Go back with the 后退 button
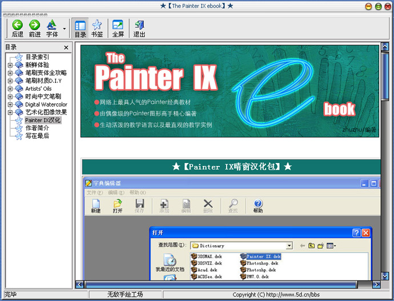The height and width of the screenshot is (301, 394). 17,29
